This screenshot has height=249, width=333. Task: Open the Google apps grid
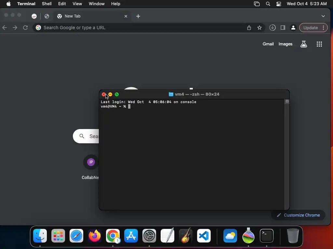click(319, 44)
